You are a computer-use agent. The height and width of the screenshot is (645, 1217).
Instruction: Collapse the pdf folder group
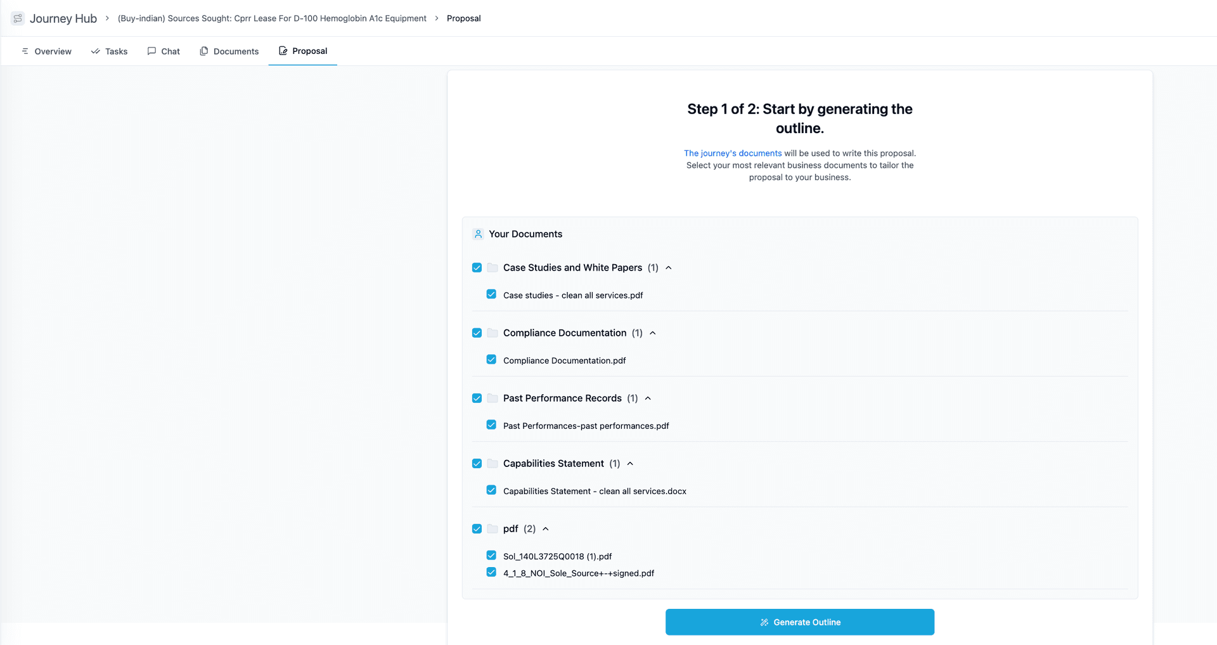[546, 529]
